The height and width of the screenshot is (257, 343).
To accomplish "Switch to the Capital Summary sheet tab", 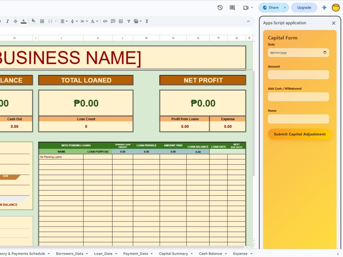I will pos(174,254).
